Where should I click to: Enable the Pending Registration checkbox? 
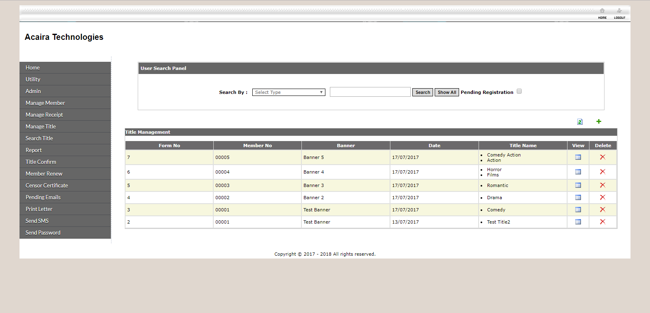click(519, 91)
